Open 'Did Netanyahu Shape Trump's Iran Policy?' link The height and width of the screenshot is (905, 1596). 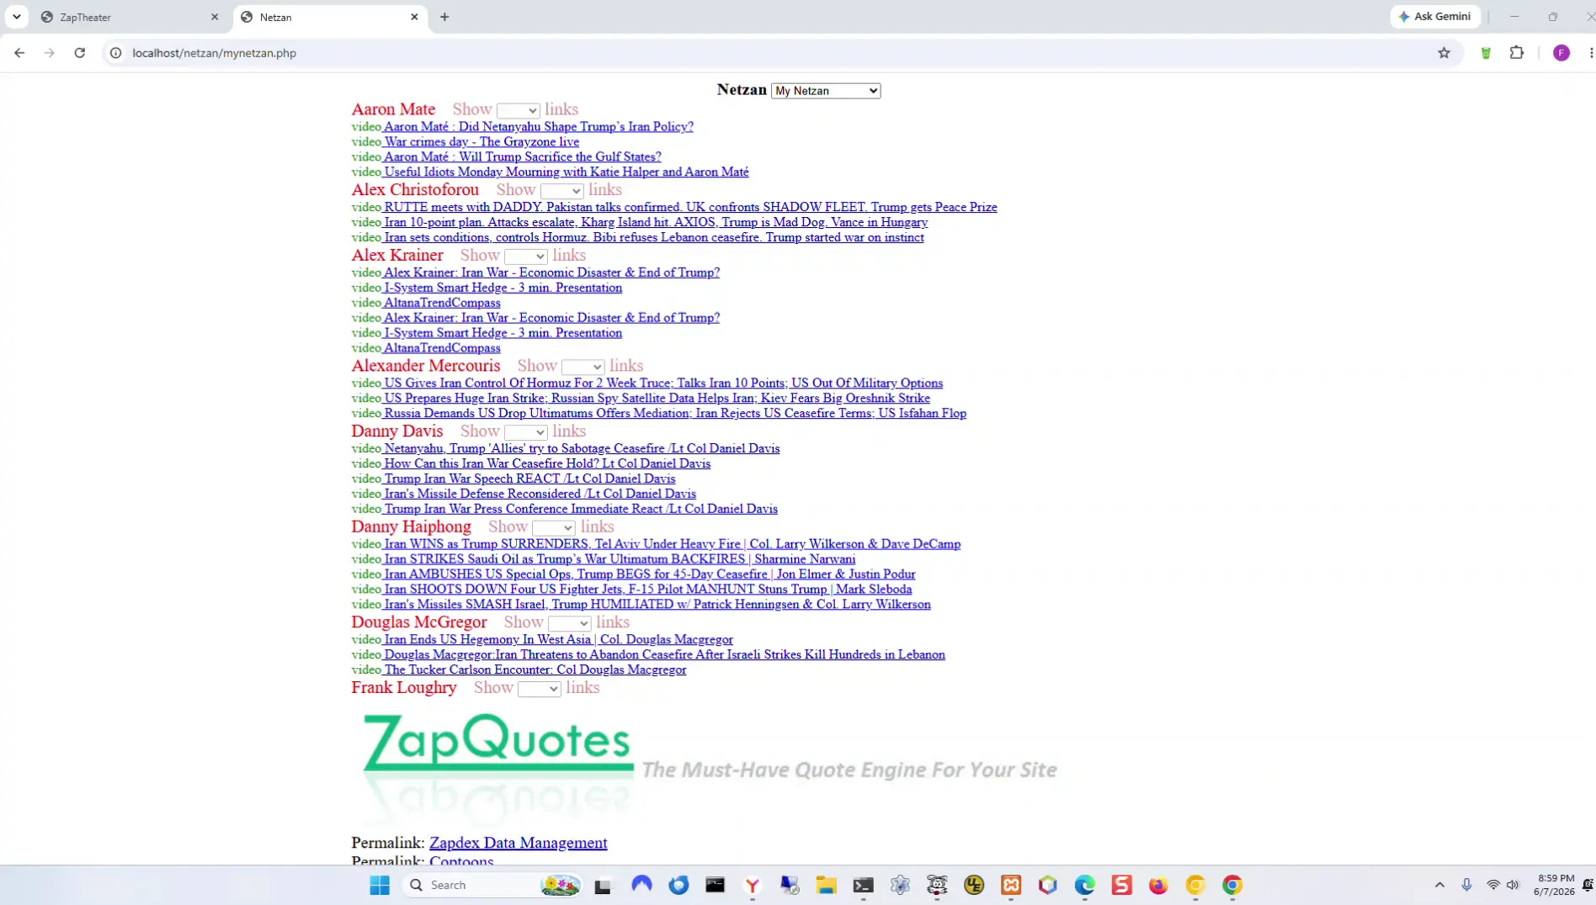pyautogui.click(x=539, y=127)
